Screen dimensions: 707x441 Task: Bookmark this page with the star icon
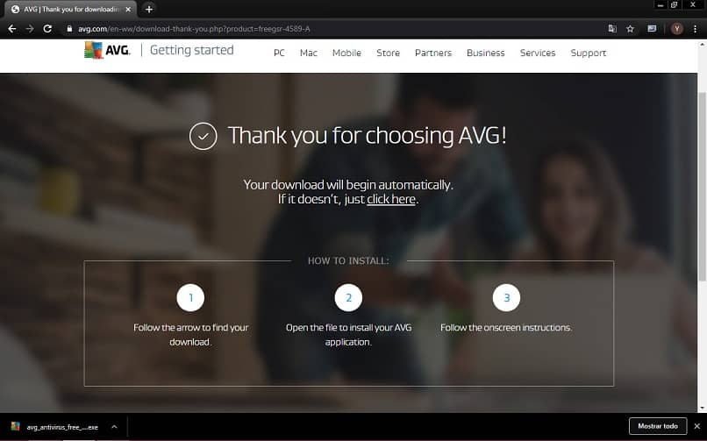tap(630, 29)
